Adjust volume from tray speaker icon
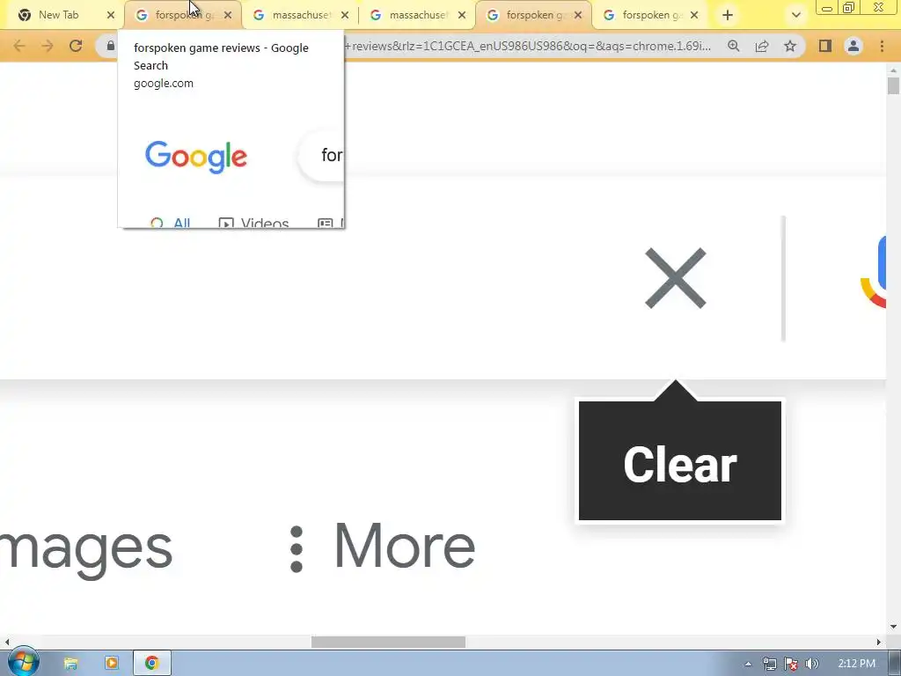This screenshot has width=901, height=676. tap(811, 664)
